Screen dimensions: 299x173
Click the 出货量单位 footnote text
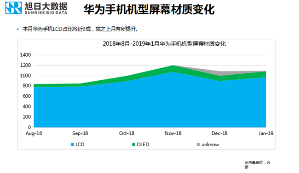tap(258, 165)
